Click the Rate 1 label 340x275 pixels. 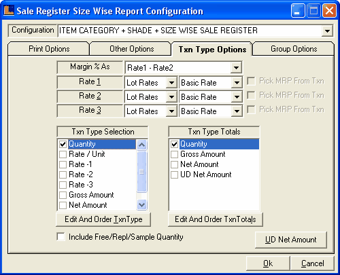tap(90, 82)
